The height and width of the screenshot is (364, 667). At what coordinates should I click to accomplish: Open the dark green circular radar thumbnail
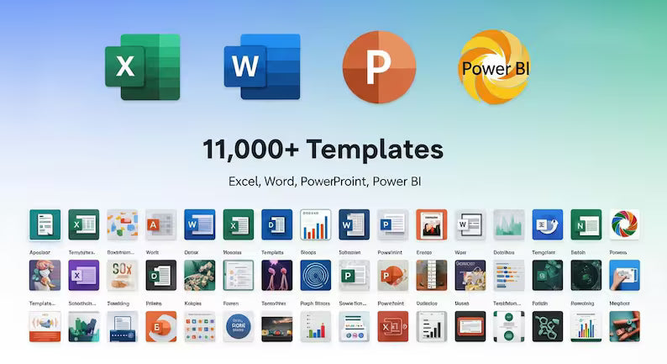click(x=586, y=276)
